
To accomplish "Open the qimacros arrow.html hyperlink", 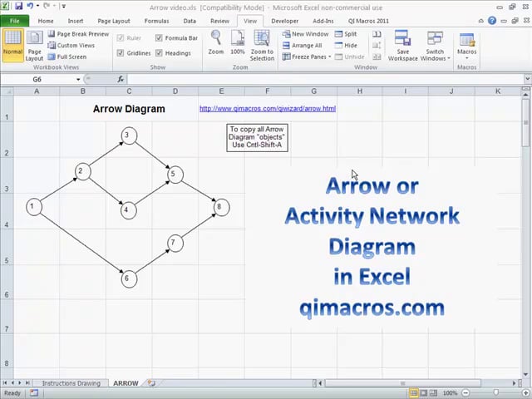I will [x=268, y=109].
